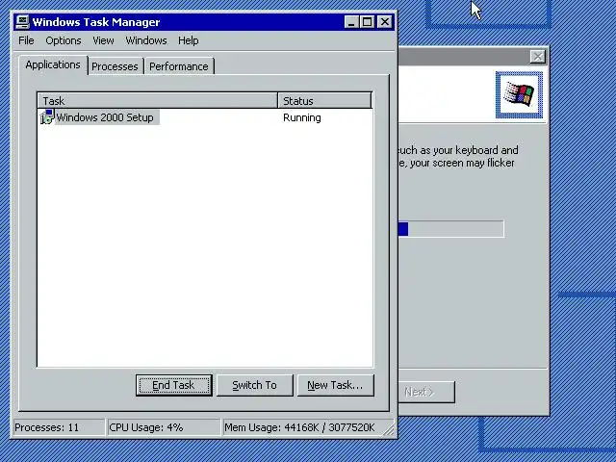
Task: Open the View menu
Action: point(103,40)
